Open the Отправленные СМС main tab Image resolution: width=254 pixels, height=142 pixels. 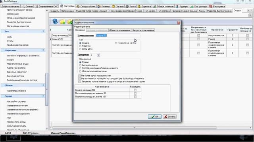coord(46,6)
